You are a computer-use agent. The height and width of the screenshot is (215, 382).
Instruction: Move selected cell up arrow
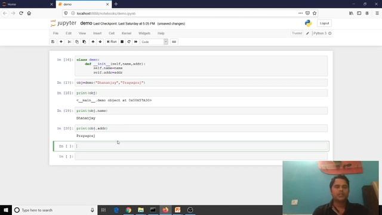[x=93, y=42]
